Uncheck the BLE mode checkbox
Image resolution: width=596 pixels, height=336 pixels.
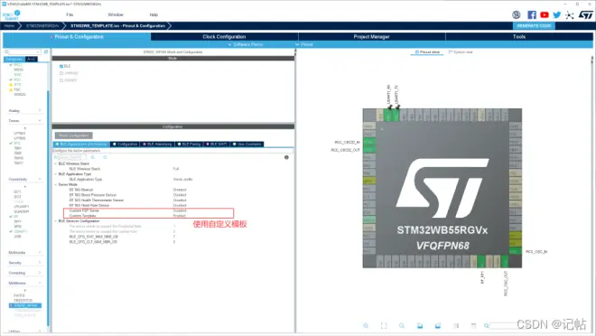pos(61,66)
